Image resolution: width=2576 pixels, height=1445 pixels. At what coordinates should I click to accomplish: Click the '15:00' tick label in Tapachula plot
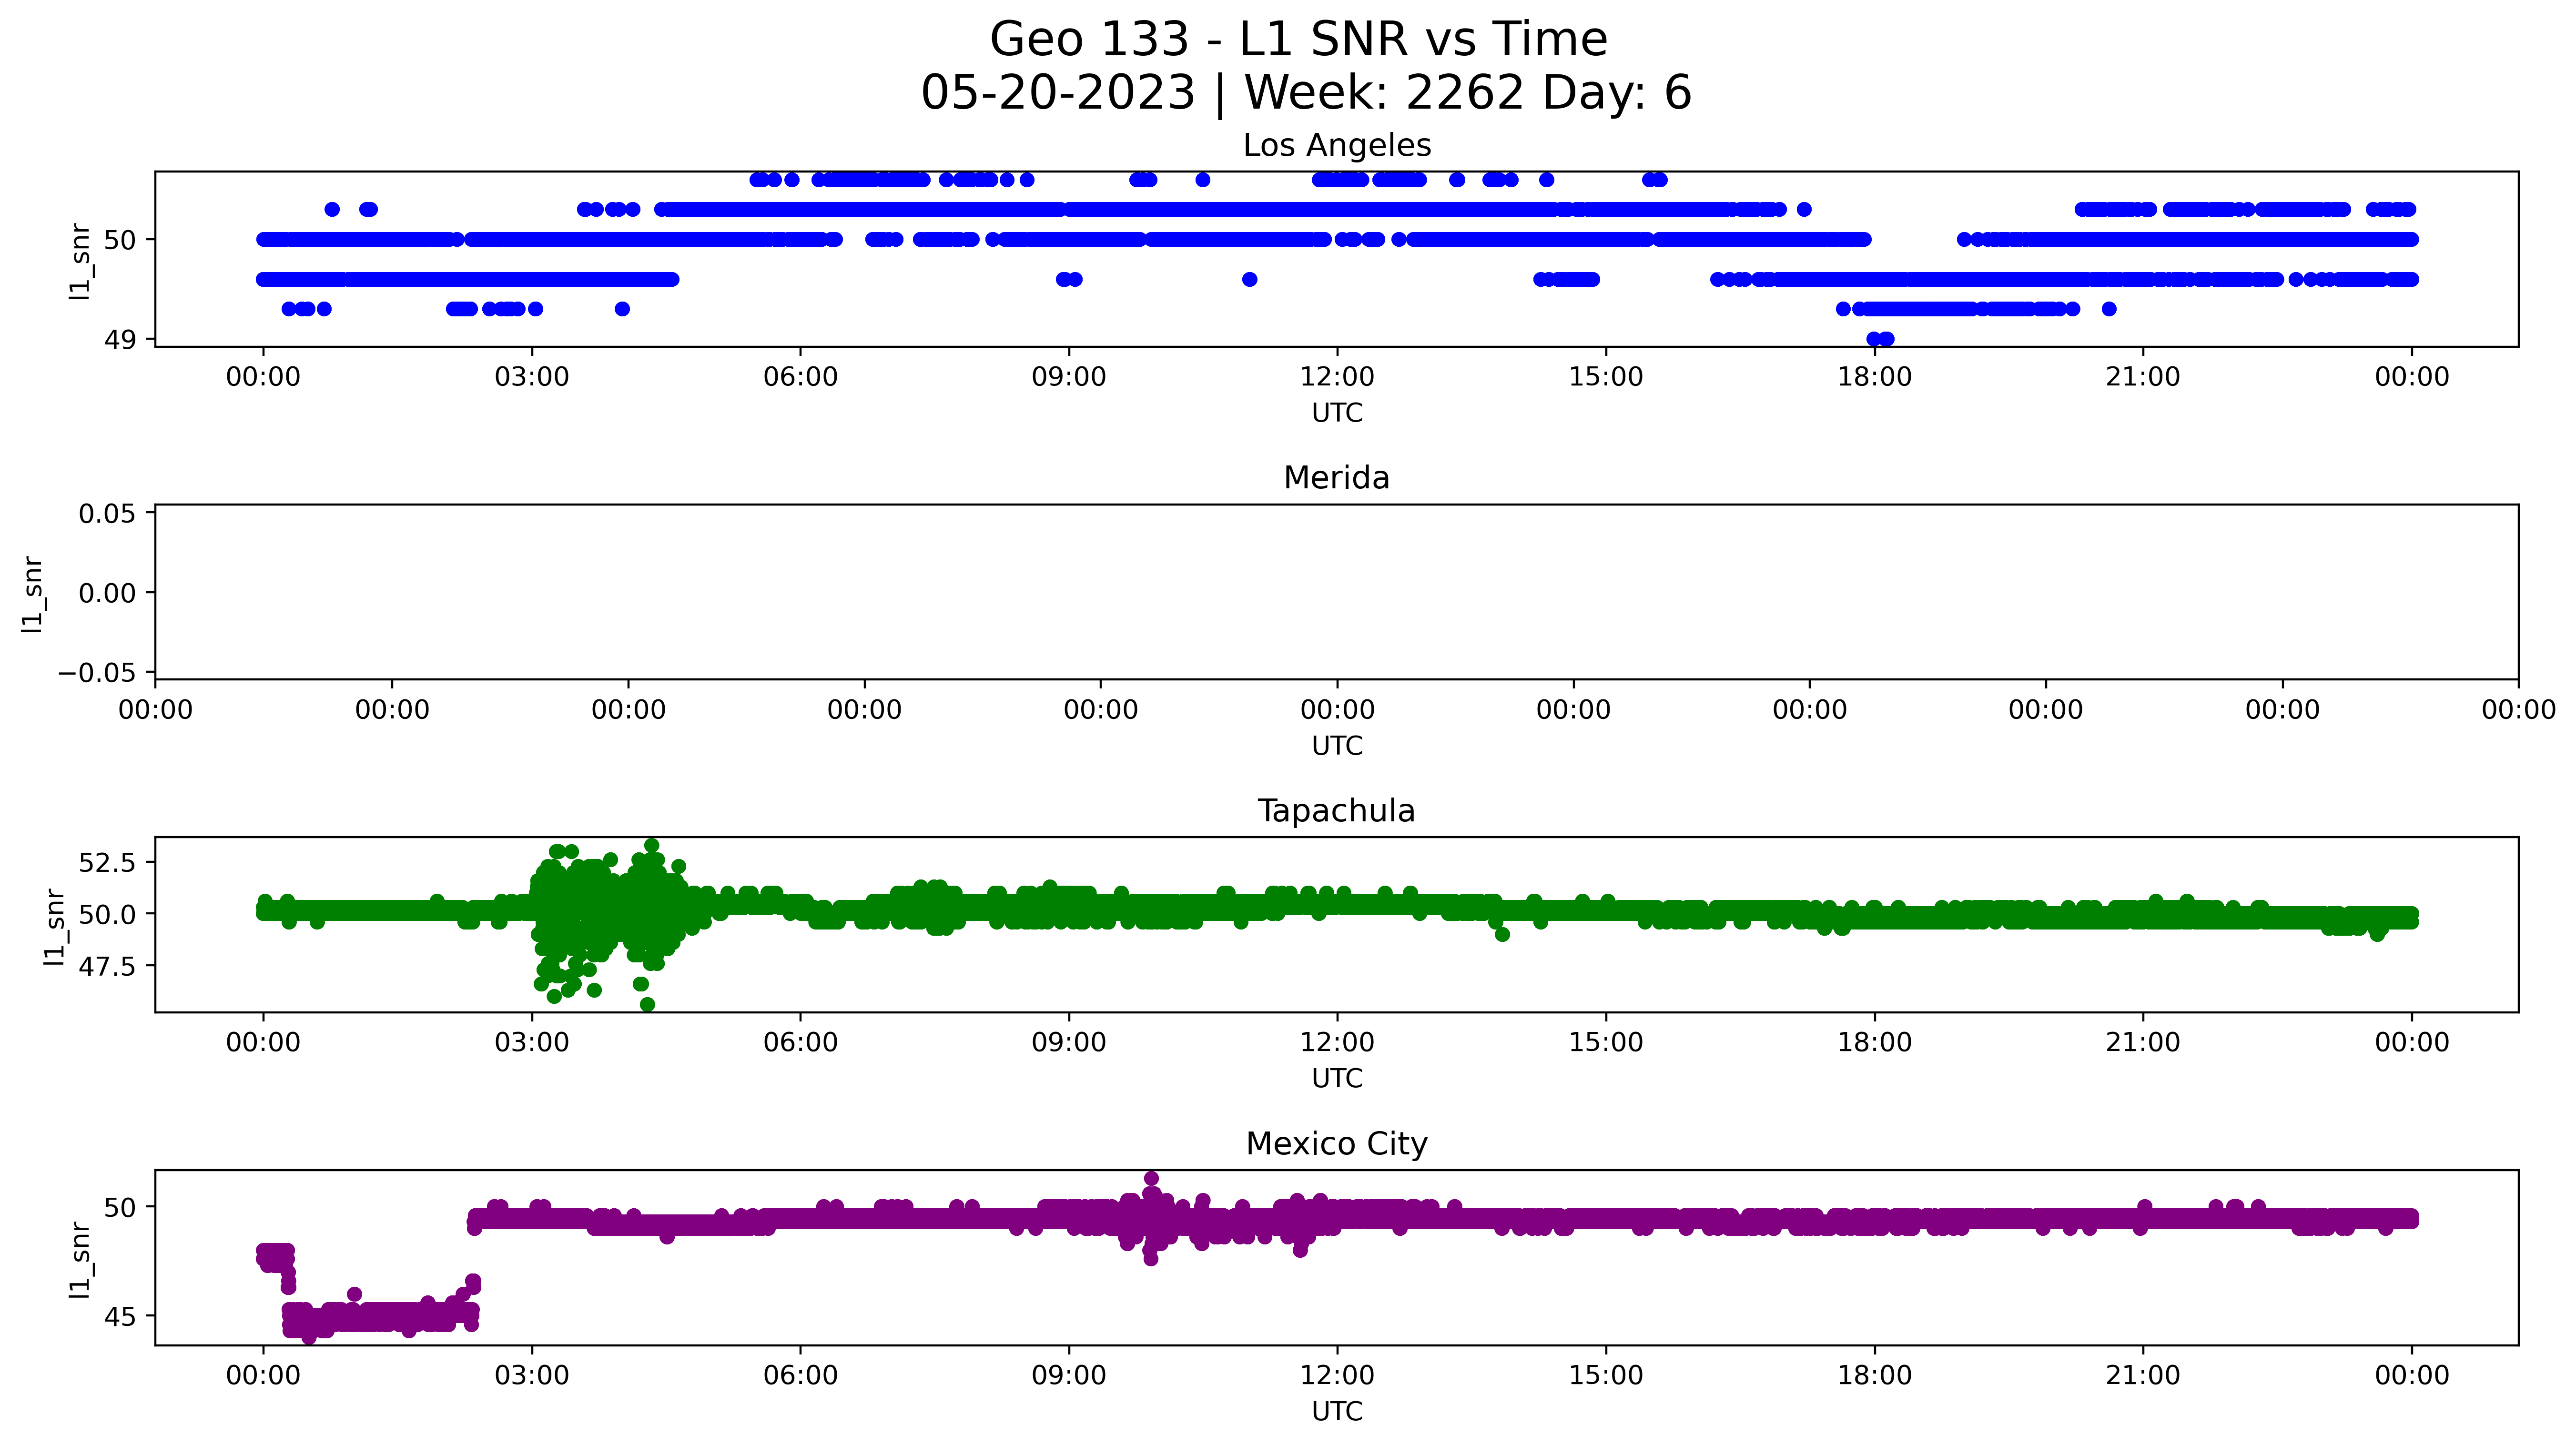pyautogui.click(x=1606, y=1043)
